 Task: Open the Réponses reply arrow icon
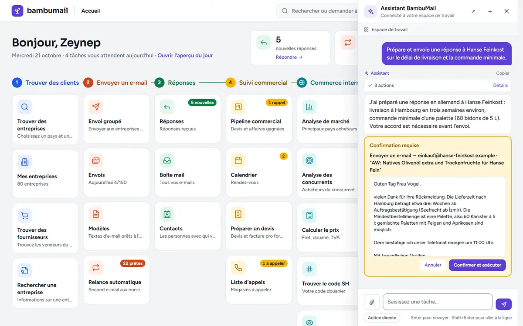(x=167, y=106)
